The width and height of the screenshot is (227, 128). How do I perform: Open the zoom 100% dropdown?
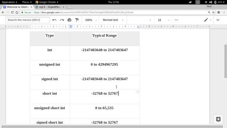(91, 20)
